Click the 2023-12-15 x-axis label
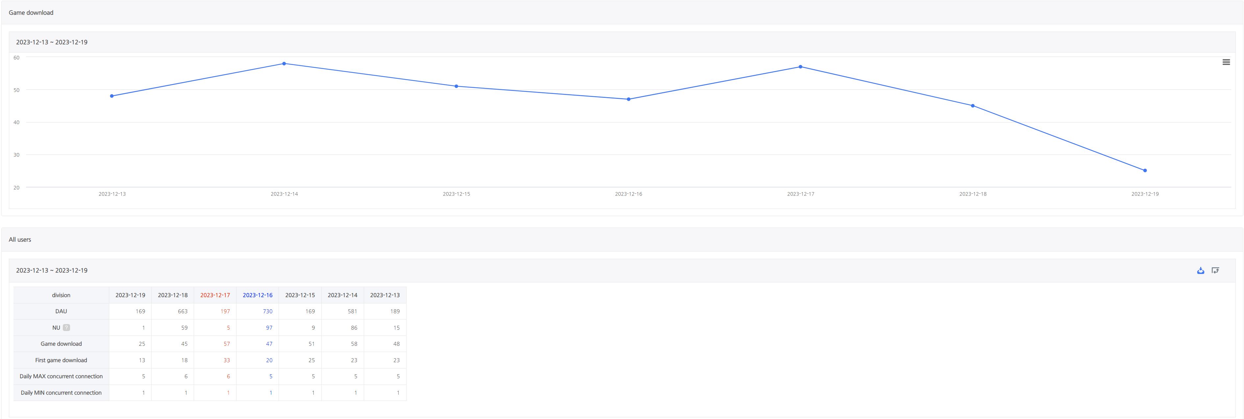1244x419 pixels. [456, 194]
